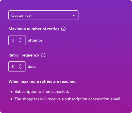Click the Maximun number of retries label

[x=34, y=29]
